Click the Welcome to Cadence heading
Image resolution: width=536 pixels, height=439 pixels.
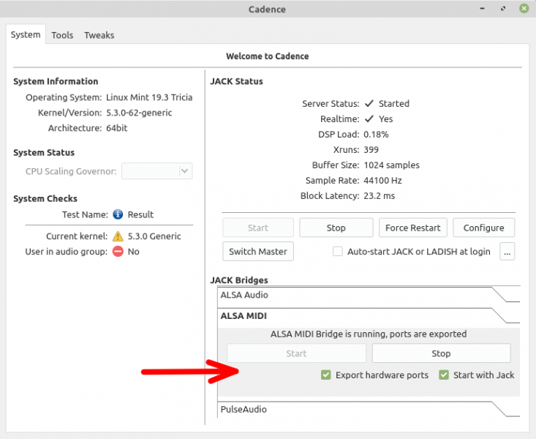click(x=268, y=56)
